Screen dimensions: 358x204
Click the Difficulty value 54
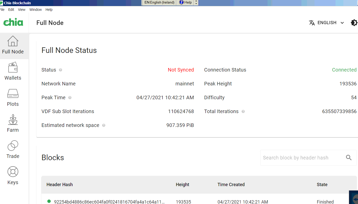[x=354, y=97]
